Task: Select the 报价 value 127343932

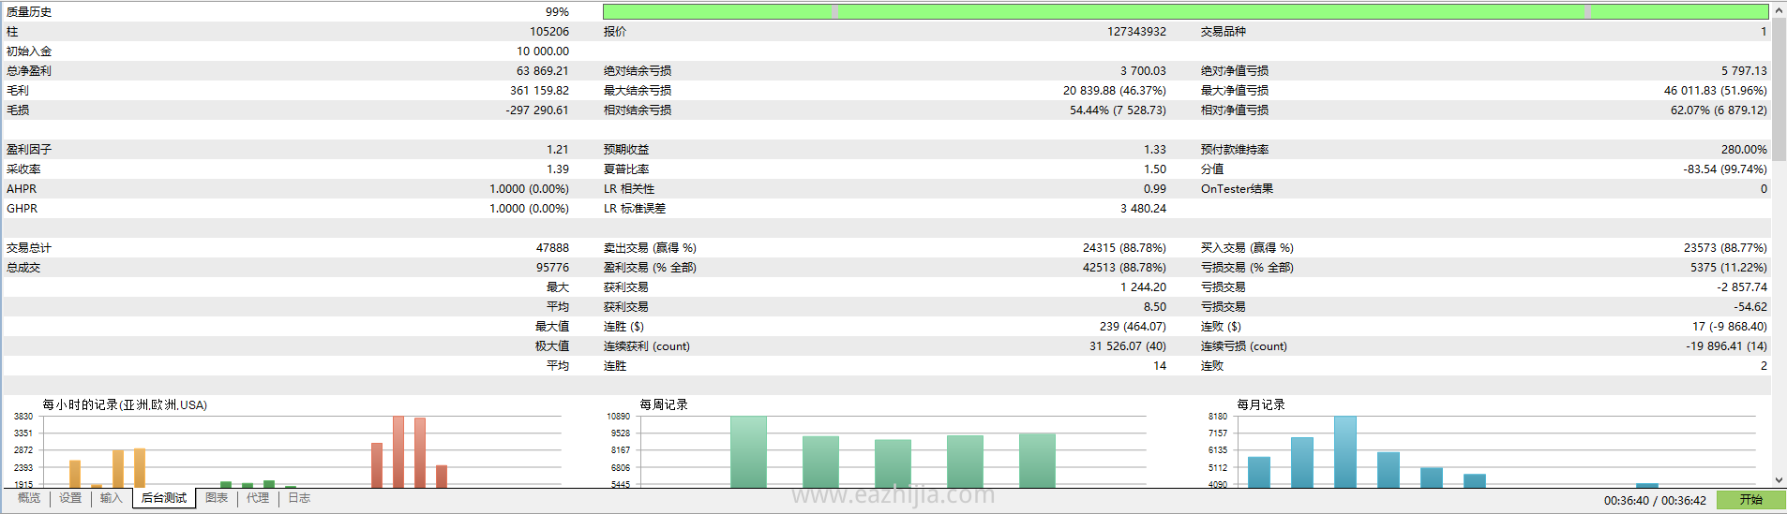Action: (x=1136, y=32)
